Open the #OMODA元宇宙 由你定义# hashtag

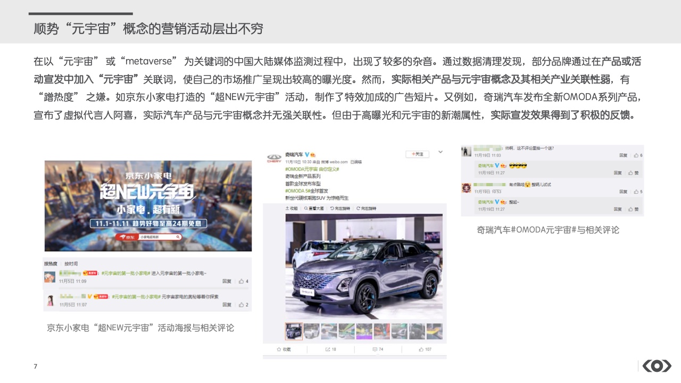[x=312, y=169]
